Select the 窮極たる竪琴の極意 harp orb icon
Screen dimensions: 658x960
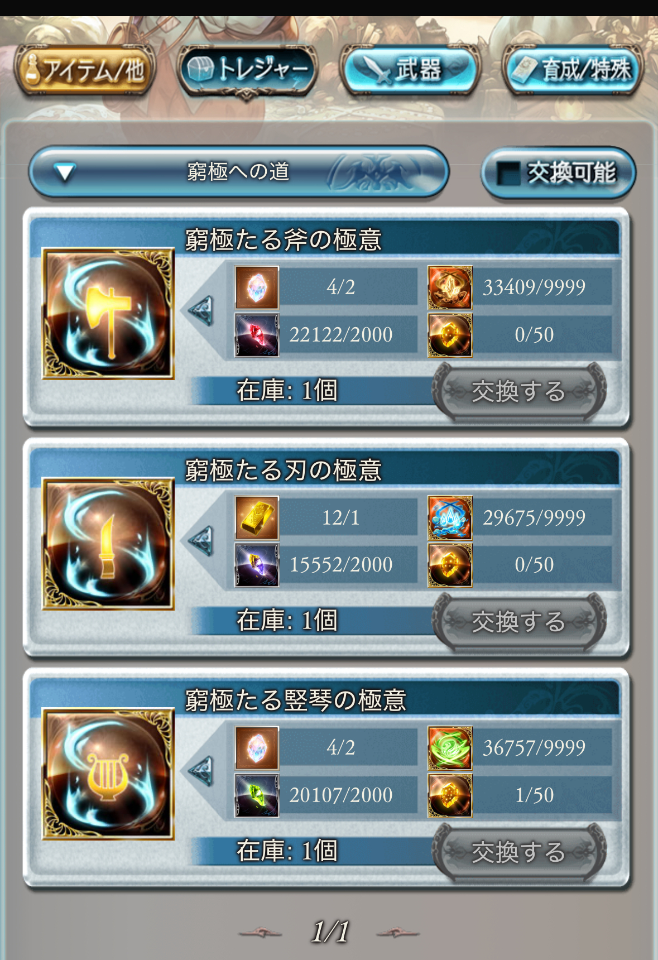108,774
